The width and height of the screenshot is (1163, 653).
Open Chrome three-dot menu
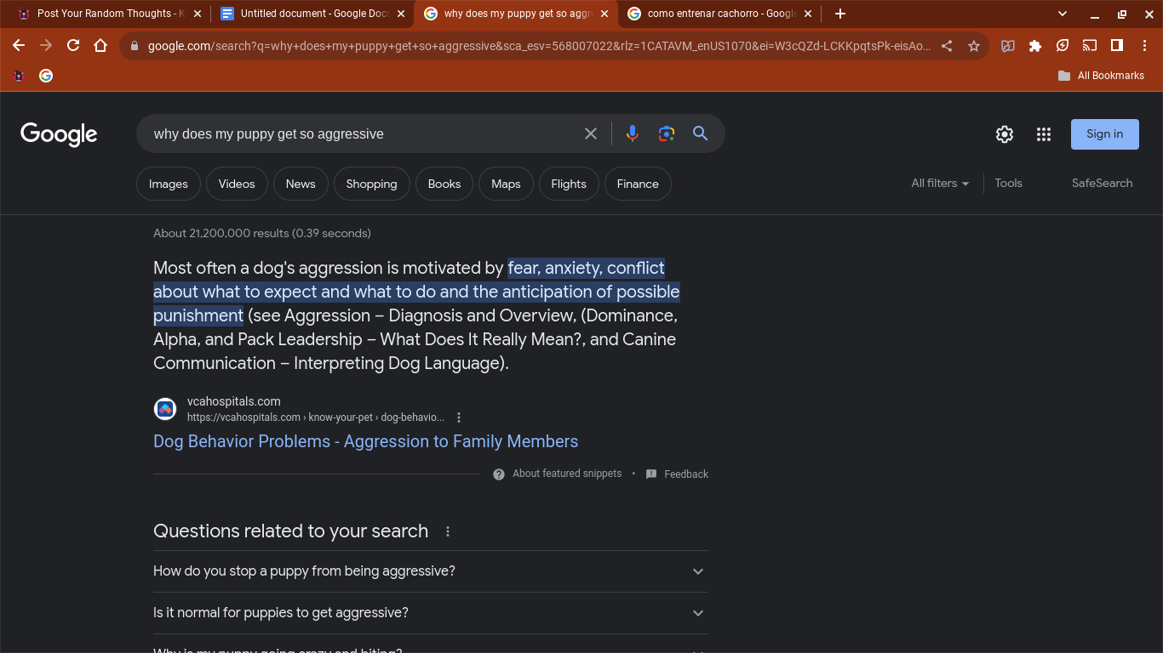click(x=1143, y=46)
